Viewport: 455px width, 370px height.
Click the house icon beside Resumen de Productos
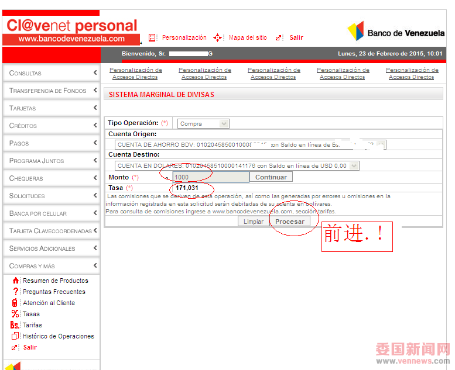pyautogui.click(x=16, y=281)
